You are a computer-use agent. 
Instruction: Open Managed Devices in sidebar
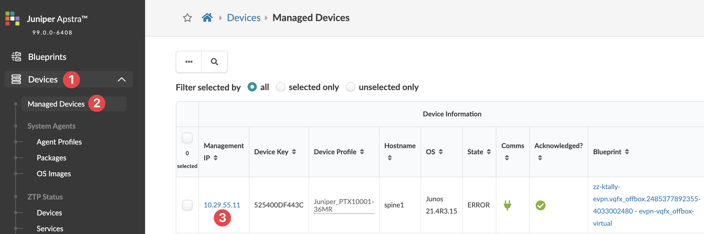coord(56,104)
